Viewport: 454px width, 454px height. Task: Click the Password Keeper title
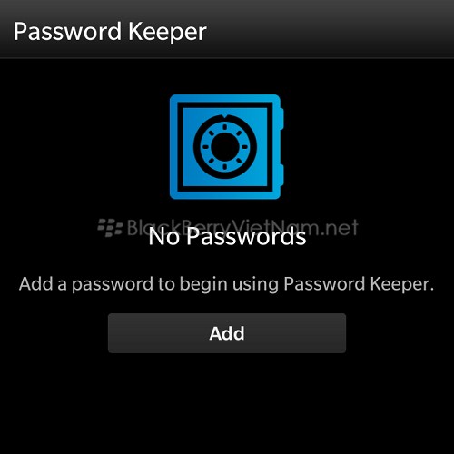(110, 32)
